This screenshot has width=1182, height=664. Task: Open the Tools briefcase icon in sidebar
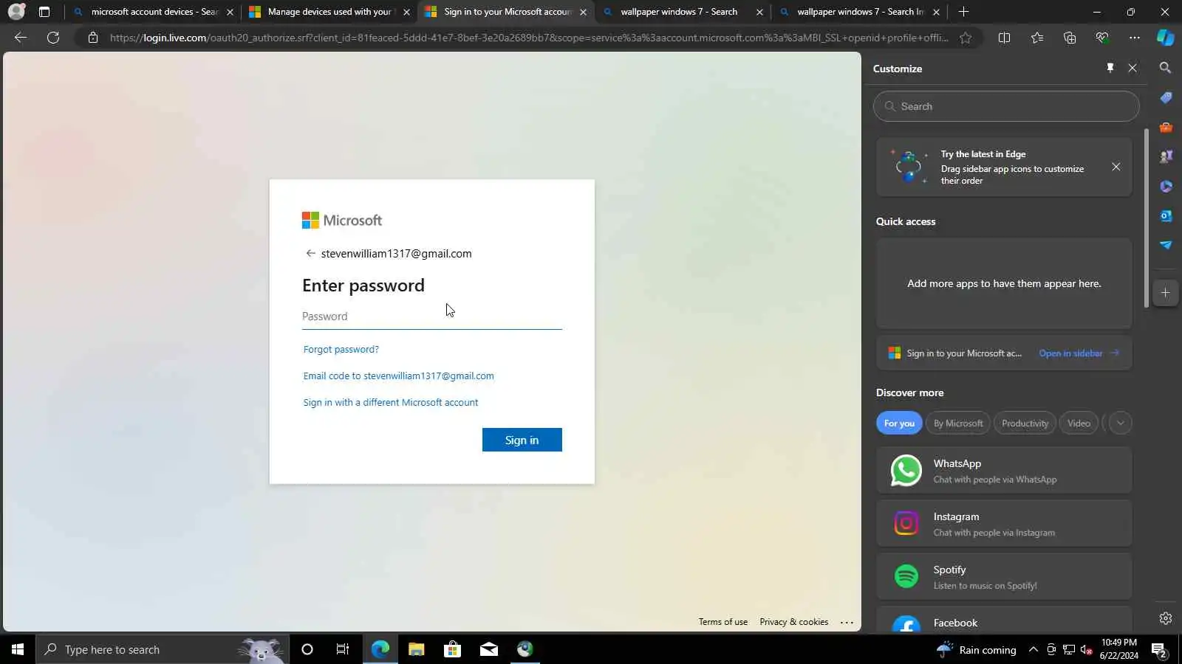tap(1165, 127)
